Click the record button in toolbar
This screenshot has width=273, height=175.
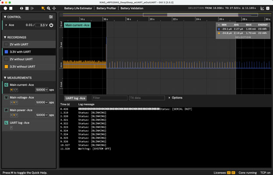(5, 8)
